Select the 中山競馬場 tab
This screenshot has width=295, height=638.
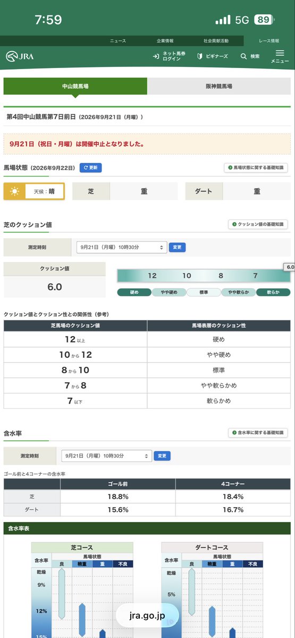[75, 86]
